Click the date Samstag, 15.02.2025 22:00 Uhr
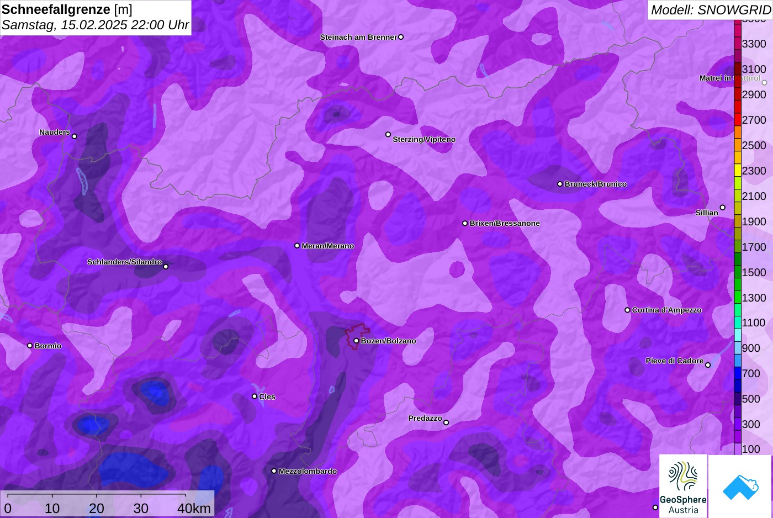 pos(95,25)
